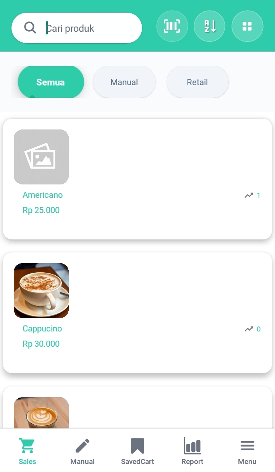Tap the latte photo in third card

coord(41,413)
